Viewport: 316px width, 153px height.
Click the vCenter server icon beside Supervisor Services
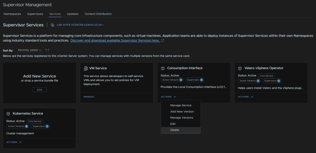52,25
